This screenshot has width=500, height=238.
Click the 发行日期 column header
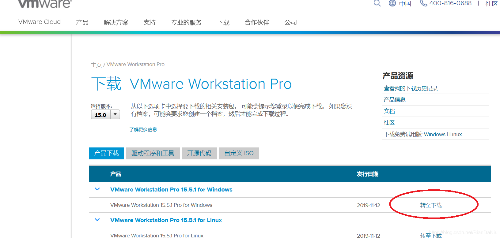[x=368, y=174]
